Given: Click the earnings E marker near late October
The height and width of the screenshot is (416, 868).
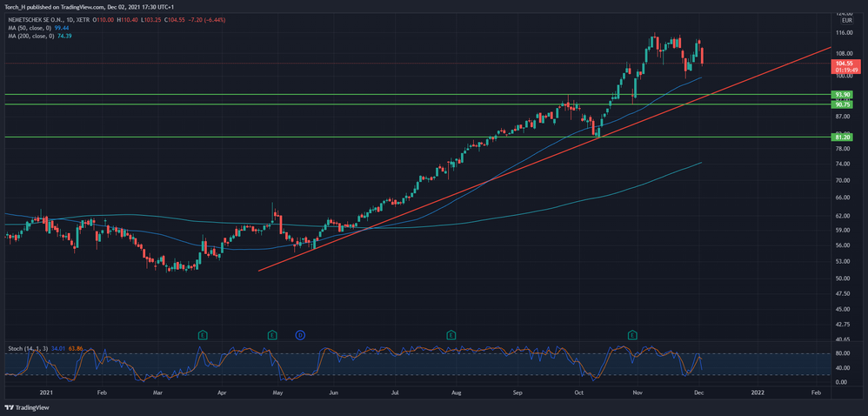Looking at the screenshot, I should point(632,334).
